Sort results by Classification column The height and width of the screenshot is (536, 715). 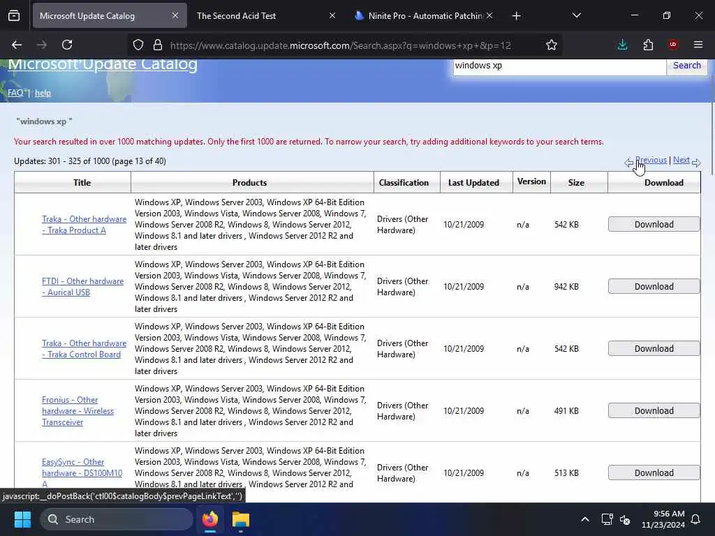tap(404, 183)
